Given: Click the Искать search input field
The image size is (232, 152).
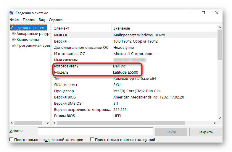Looking at the screenshot, I should point(95,131).
